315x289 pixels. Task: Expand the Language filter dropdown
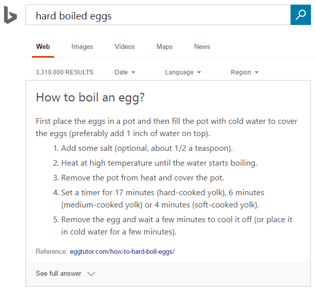pyautogui.click(x=182, y=72)
